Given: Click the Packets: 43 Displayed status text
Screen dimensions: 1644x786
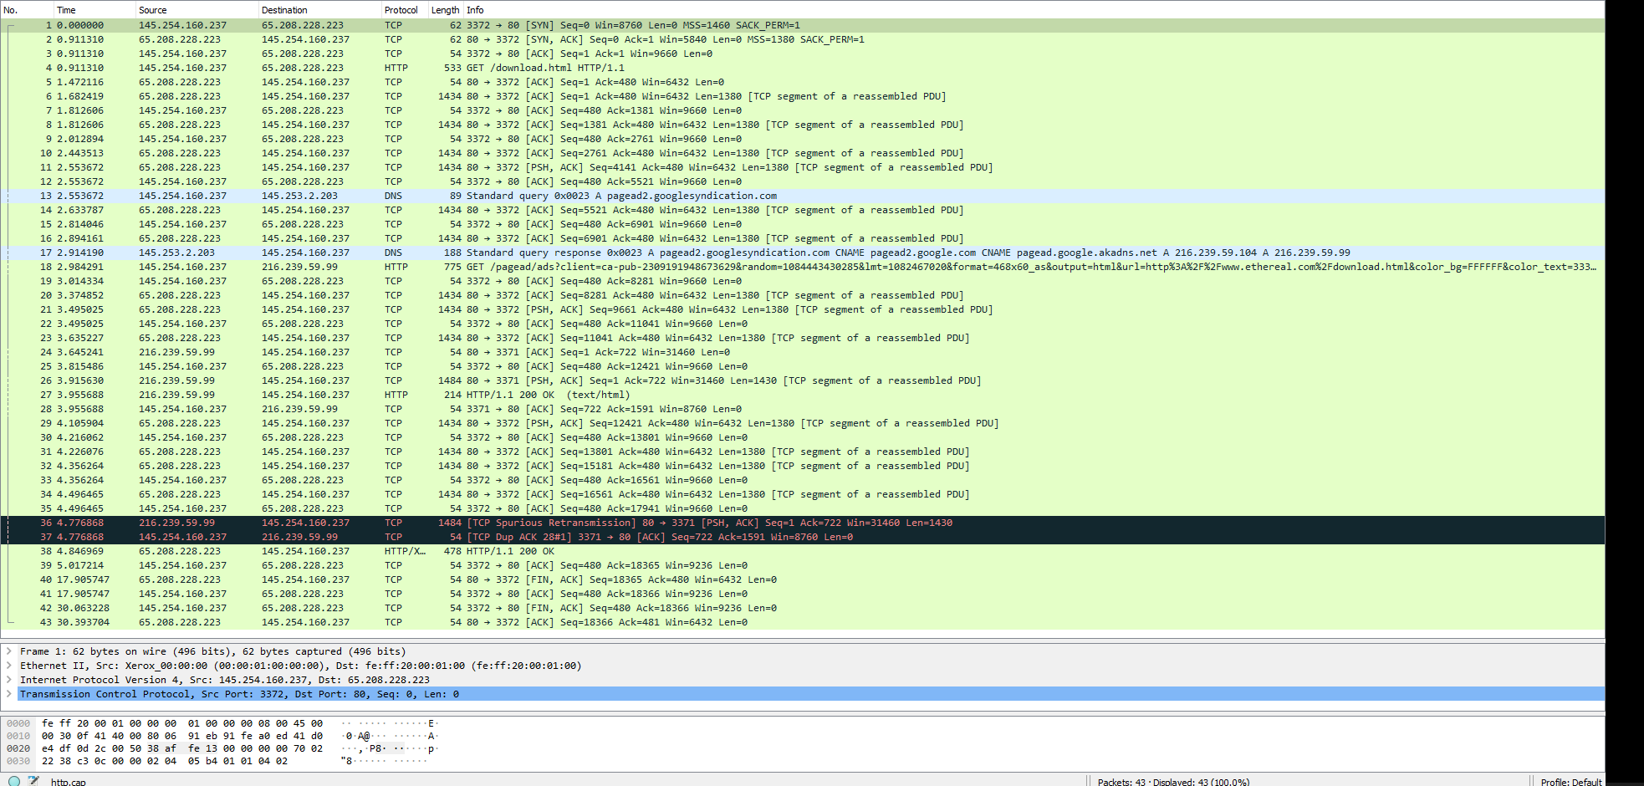Looking at the screenshot, I should (x=1173, y=782).
